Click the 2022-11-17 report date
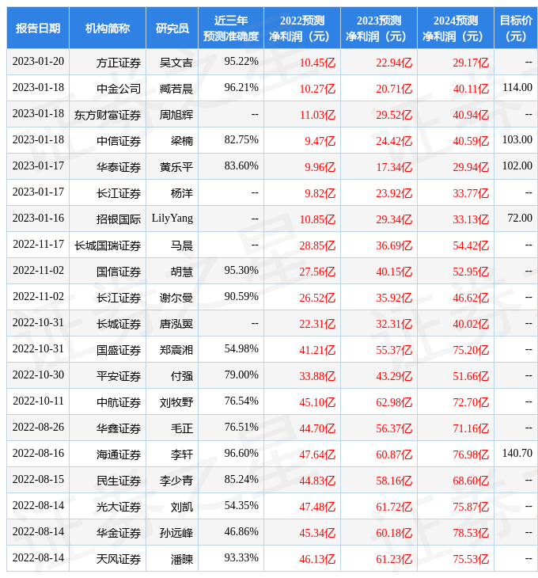The width and height of the screenshot is (538, 578). click(x=38, y=245)
